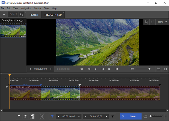Open output folder next to Save
The height and width of the screenshot is (121, 169).
(x=145, y=116)
